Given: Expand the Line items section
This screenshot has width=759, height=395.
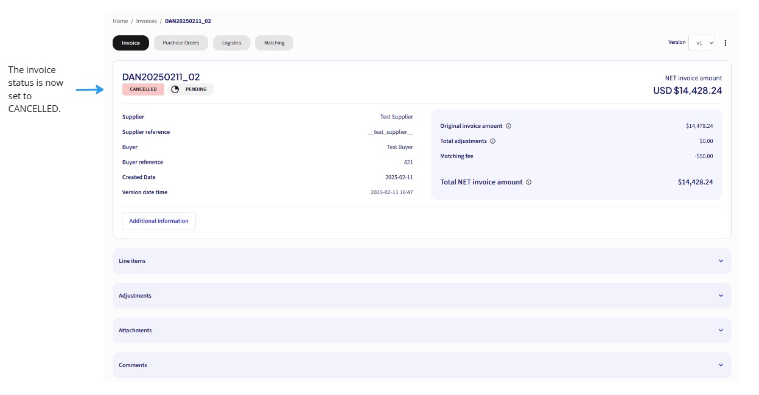Looking at the screenshot, I should (x=422, y=261).
